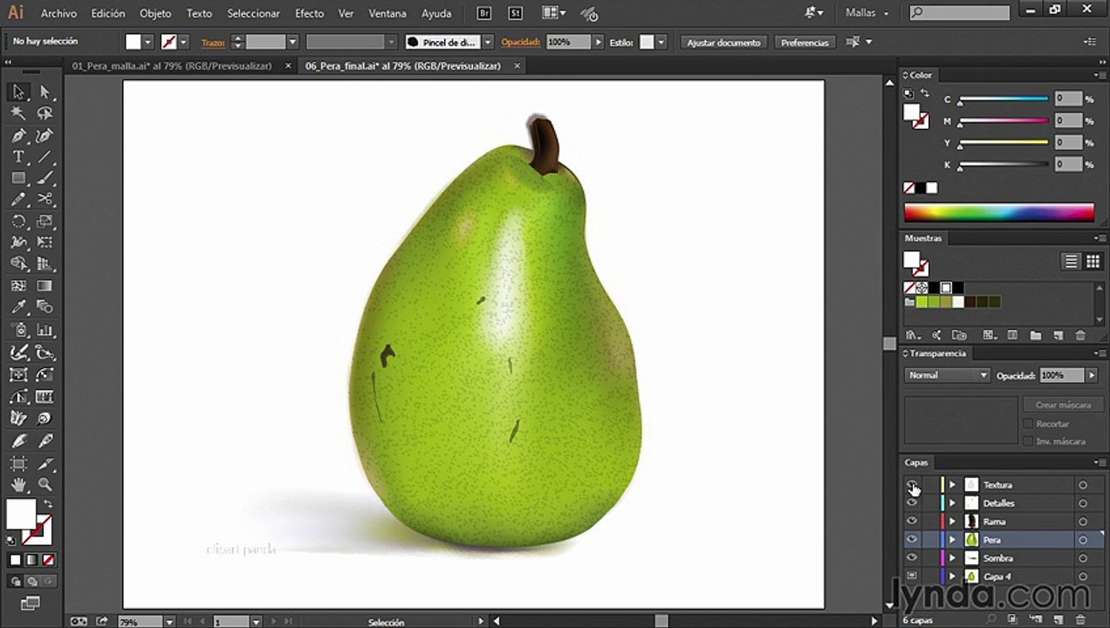Viewport: 1110px width, 628px height.
Task: Swap fill and stroke arrow icon
Action: [x=48, y=504]
